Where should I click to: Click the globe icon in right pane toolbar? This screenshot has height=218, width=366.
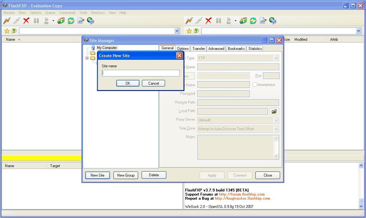coord(273,21)
